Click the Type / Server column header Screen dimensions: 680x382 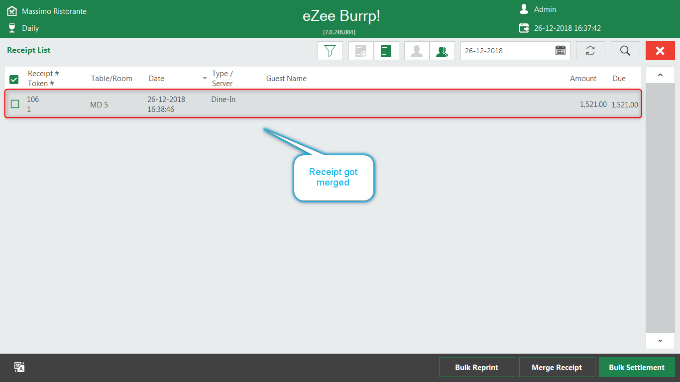pyautogui.click(x=223, y=79)
